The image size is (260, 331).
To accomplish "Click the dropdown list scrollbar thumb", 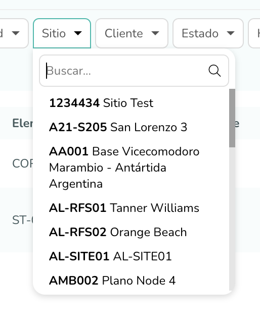I will coord(232,118).
